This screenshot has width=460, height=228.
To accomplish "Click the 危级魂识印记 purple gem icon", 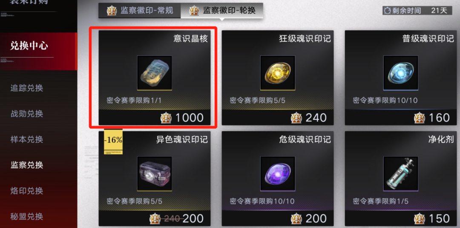I will coord(278,174).
